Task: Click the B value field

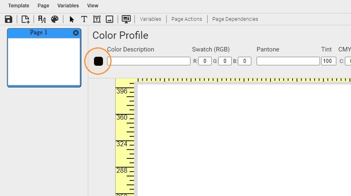Action: pyautogui.click(x=244, y=61)
